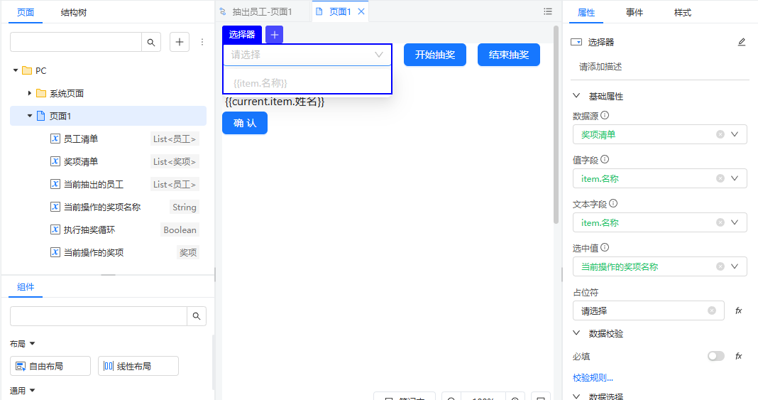The height and width of the screenshot is (400, 758).
Task: Collapse the 通用 component group
Action: [x=33, y=390]
